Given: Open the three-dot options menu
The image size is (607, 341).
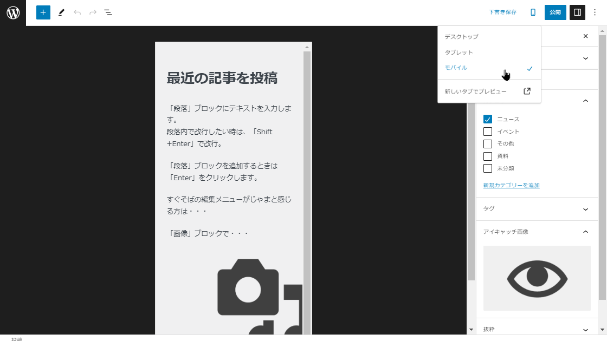Looking at the screenshot, I should click(x=595, y=12).
